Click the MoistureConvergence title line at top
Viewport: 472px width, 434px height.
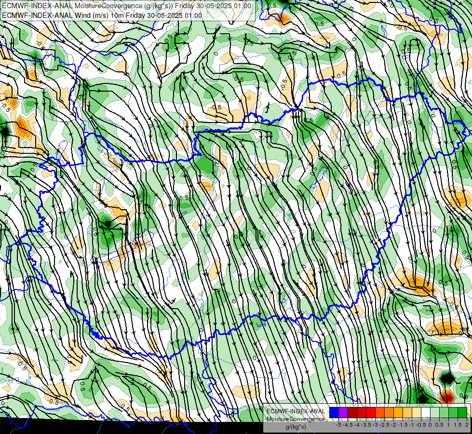(126, 6)
